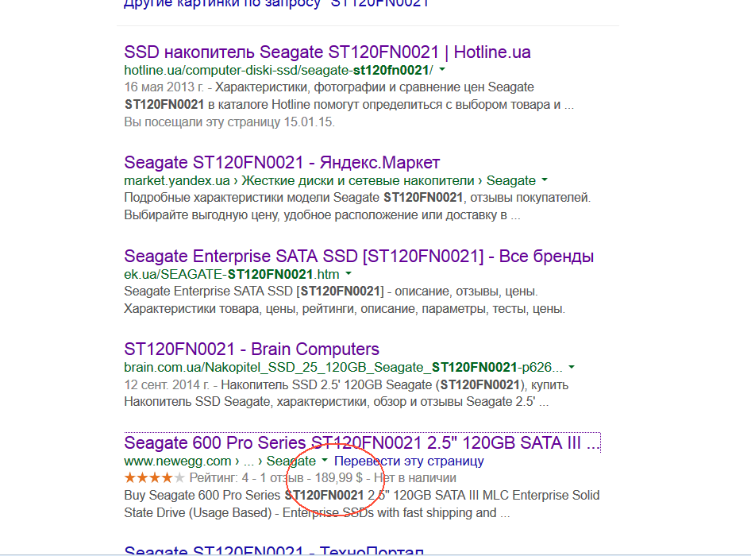This screenshot has width=751, height=556.
Task: Click the green brain.com.ua/Nakopitel_SSD URL text
Action: pyautogui.click(x=343, y=368)
